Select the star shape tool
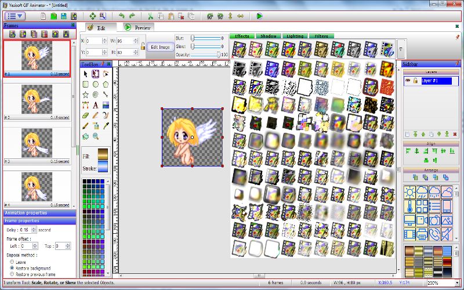This screenshot has height=290, width=464. 85,95
